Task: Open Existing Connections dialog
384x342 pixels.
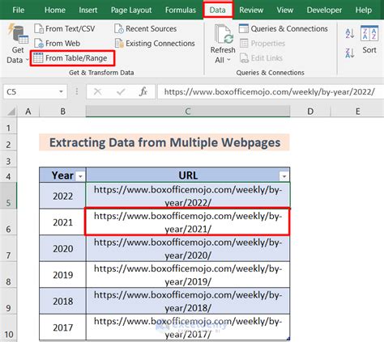Action: [155, 43]
